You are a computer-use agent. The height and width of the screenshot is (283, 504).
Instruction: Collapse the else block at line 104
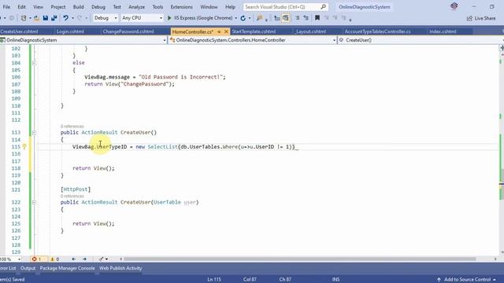pyautogui.click(x=34, y=63)
